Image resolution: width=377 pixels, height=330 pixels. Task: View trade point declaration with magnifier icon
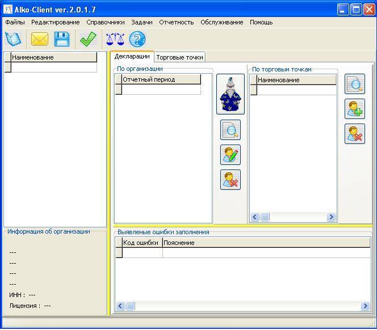pyautogui.click(x=355, y=84)
